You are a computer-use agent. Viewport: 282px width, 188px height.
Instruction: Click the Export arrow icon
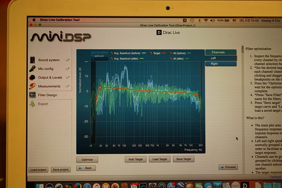pyautogui.click(x=32, y=104)
